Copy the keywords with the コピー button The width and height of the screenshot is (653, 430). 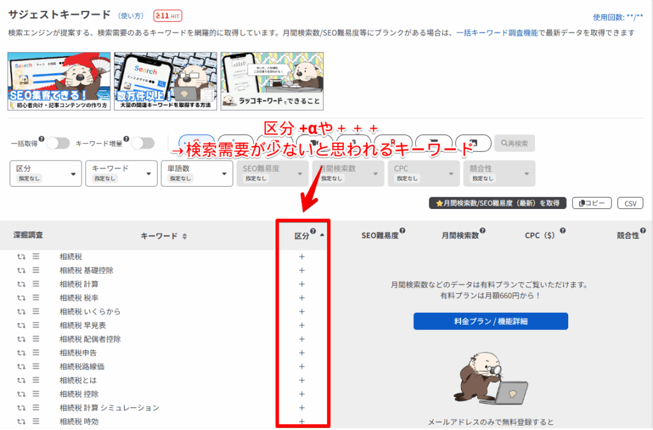[x=592, y=203]
